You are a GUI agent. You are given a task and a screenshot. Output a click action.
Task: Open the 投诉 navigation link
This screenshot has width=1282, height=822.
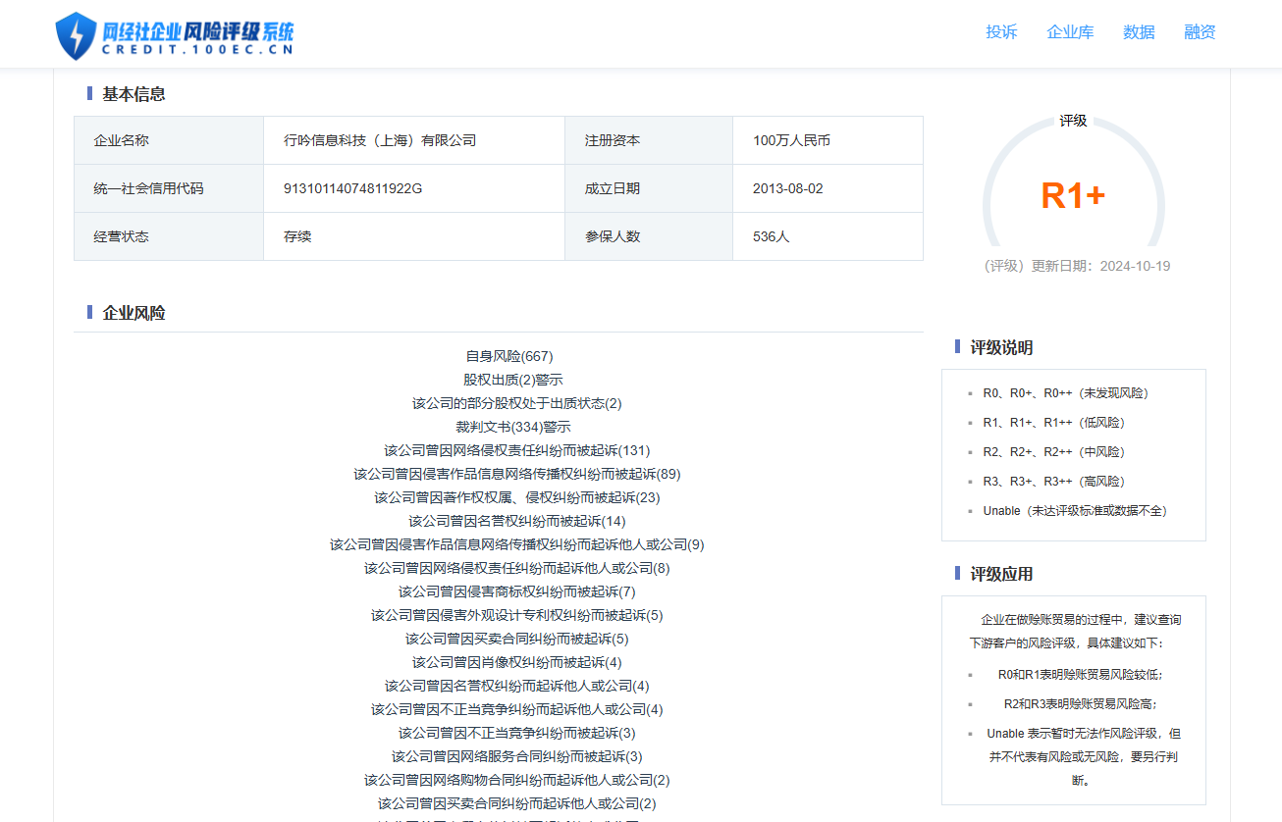1001,32
